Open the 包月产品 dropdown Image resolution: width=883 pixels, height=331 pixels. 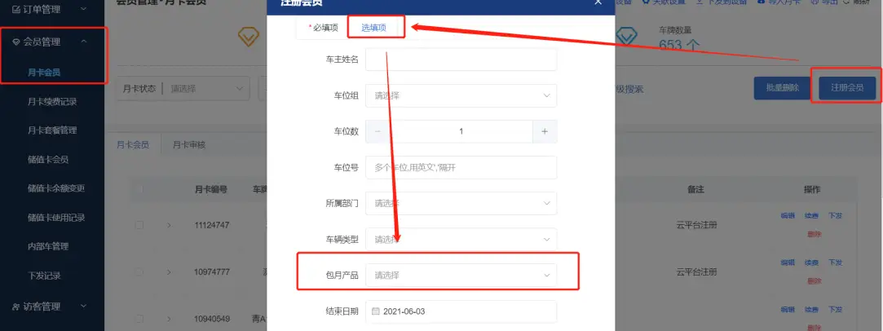(x=461, y=276)
